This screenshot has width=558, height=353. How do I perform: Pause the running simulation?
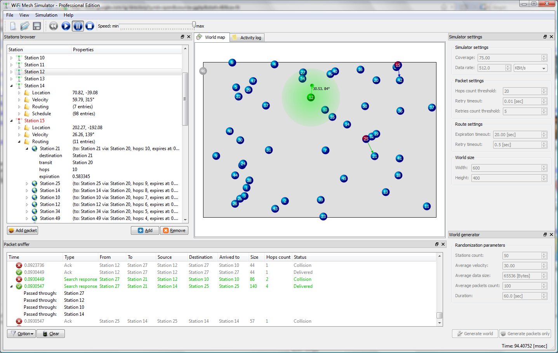coord(78,26)
